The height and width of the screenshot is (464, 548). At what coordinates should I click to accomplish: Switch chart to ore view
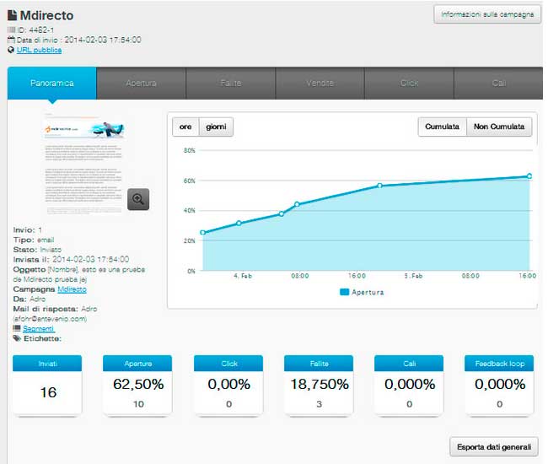tap(185, 127)
